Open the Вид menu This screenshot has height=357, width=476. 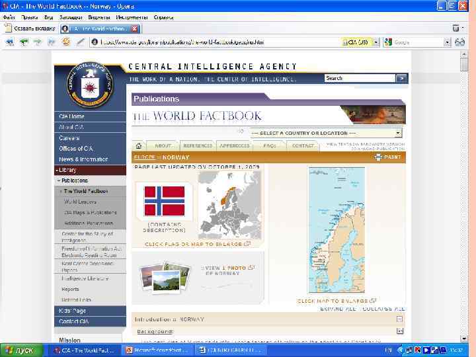pos(48,17)
